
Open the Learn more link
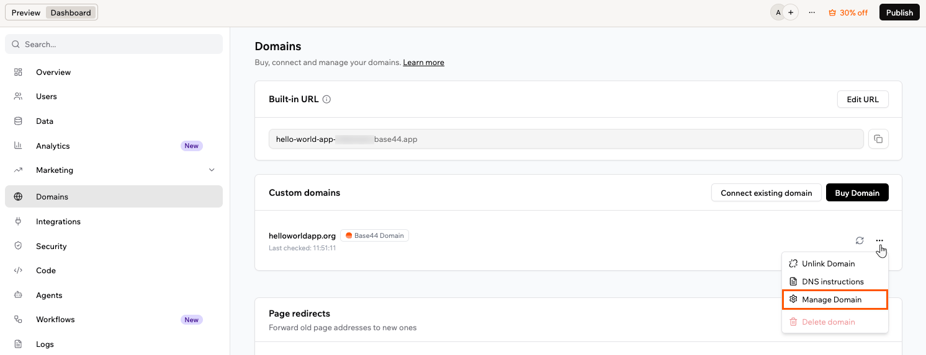(423, 63)
